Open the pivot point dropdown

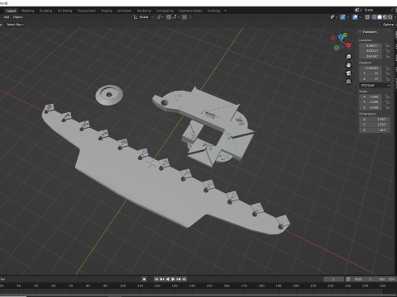pos(160,17)
